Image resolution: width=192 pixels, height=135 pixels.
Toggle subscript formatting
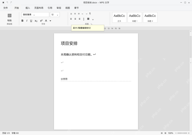click(36, 21)
